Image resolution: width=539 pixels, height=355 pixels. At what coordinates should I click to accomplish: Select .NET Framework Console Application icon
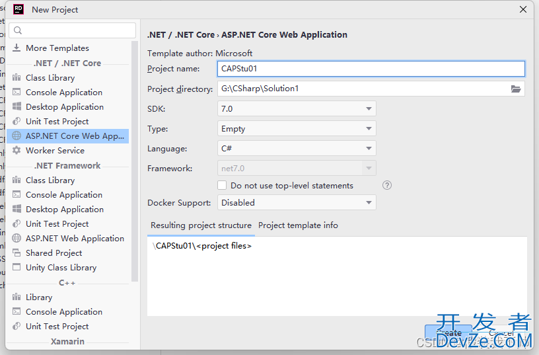click(17, 194)
